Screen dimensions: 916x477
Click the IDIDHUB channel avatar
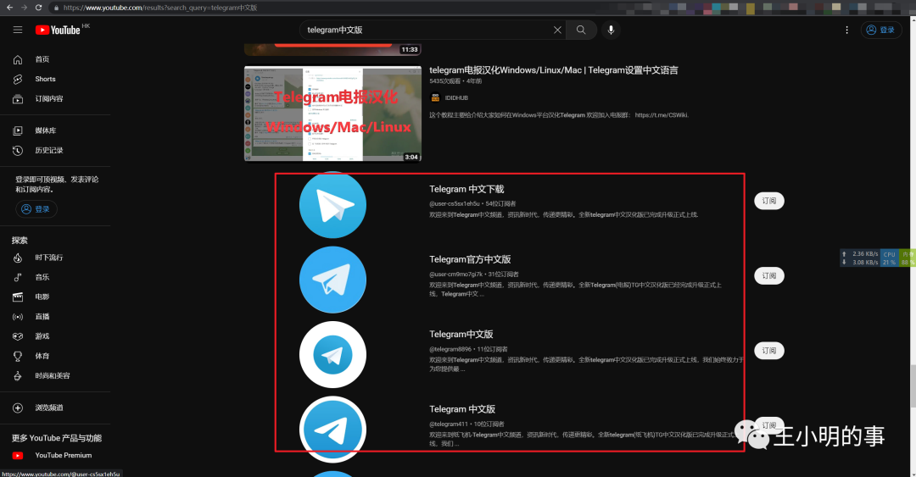[x=434, y=97]
